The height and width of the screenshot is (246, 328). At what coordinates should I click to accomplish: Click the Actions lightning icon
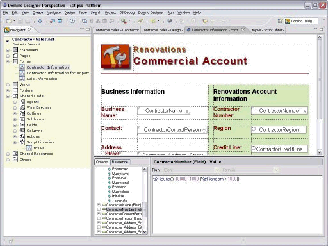[x=22, y=136]
